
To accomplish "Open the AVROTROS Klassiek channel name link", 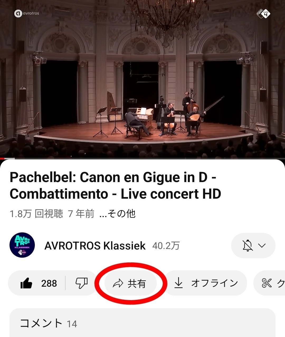I will click(95, 246).
